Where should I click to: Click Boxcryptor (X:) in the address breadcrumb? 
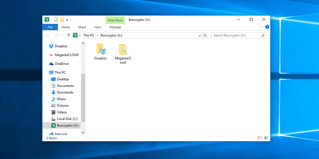coord(111,35)
